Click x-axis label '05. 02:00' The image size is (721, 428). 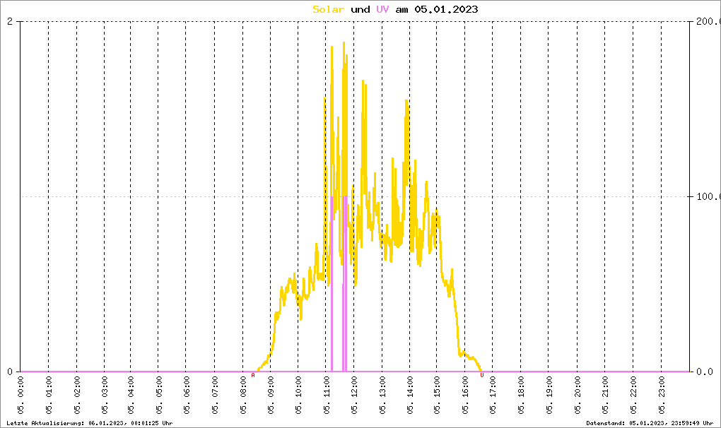click(x=77, y=396)
